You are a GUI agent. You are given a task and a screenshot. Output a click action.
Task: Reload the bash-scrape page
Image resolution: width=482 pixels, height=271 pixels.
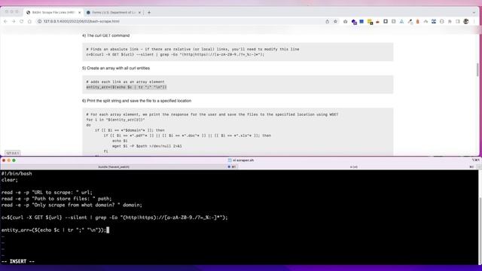click(x=22, y=22)
